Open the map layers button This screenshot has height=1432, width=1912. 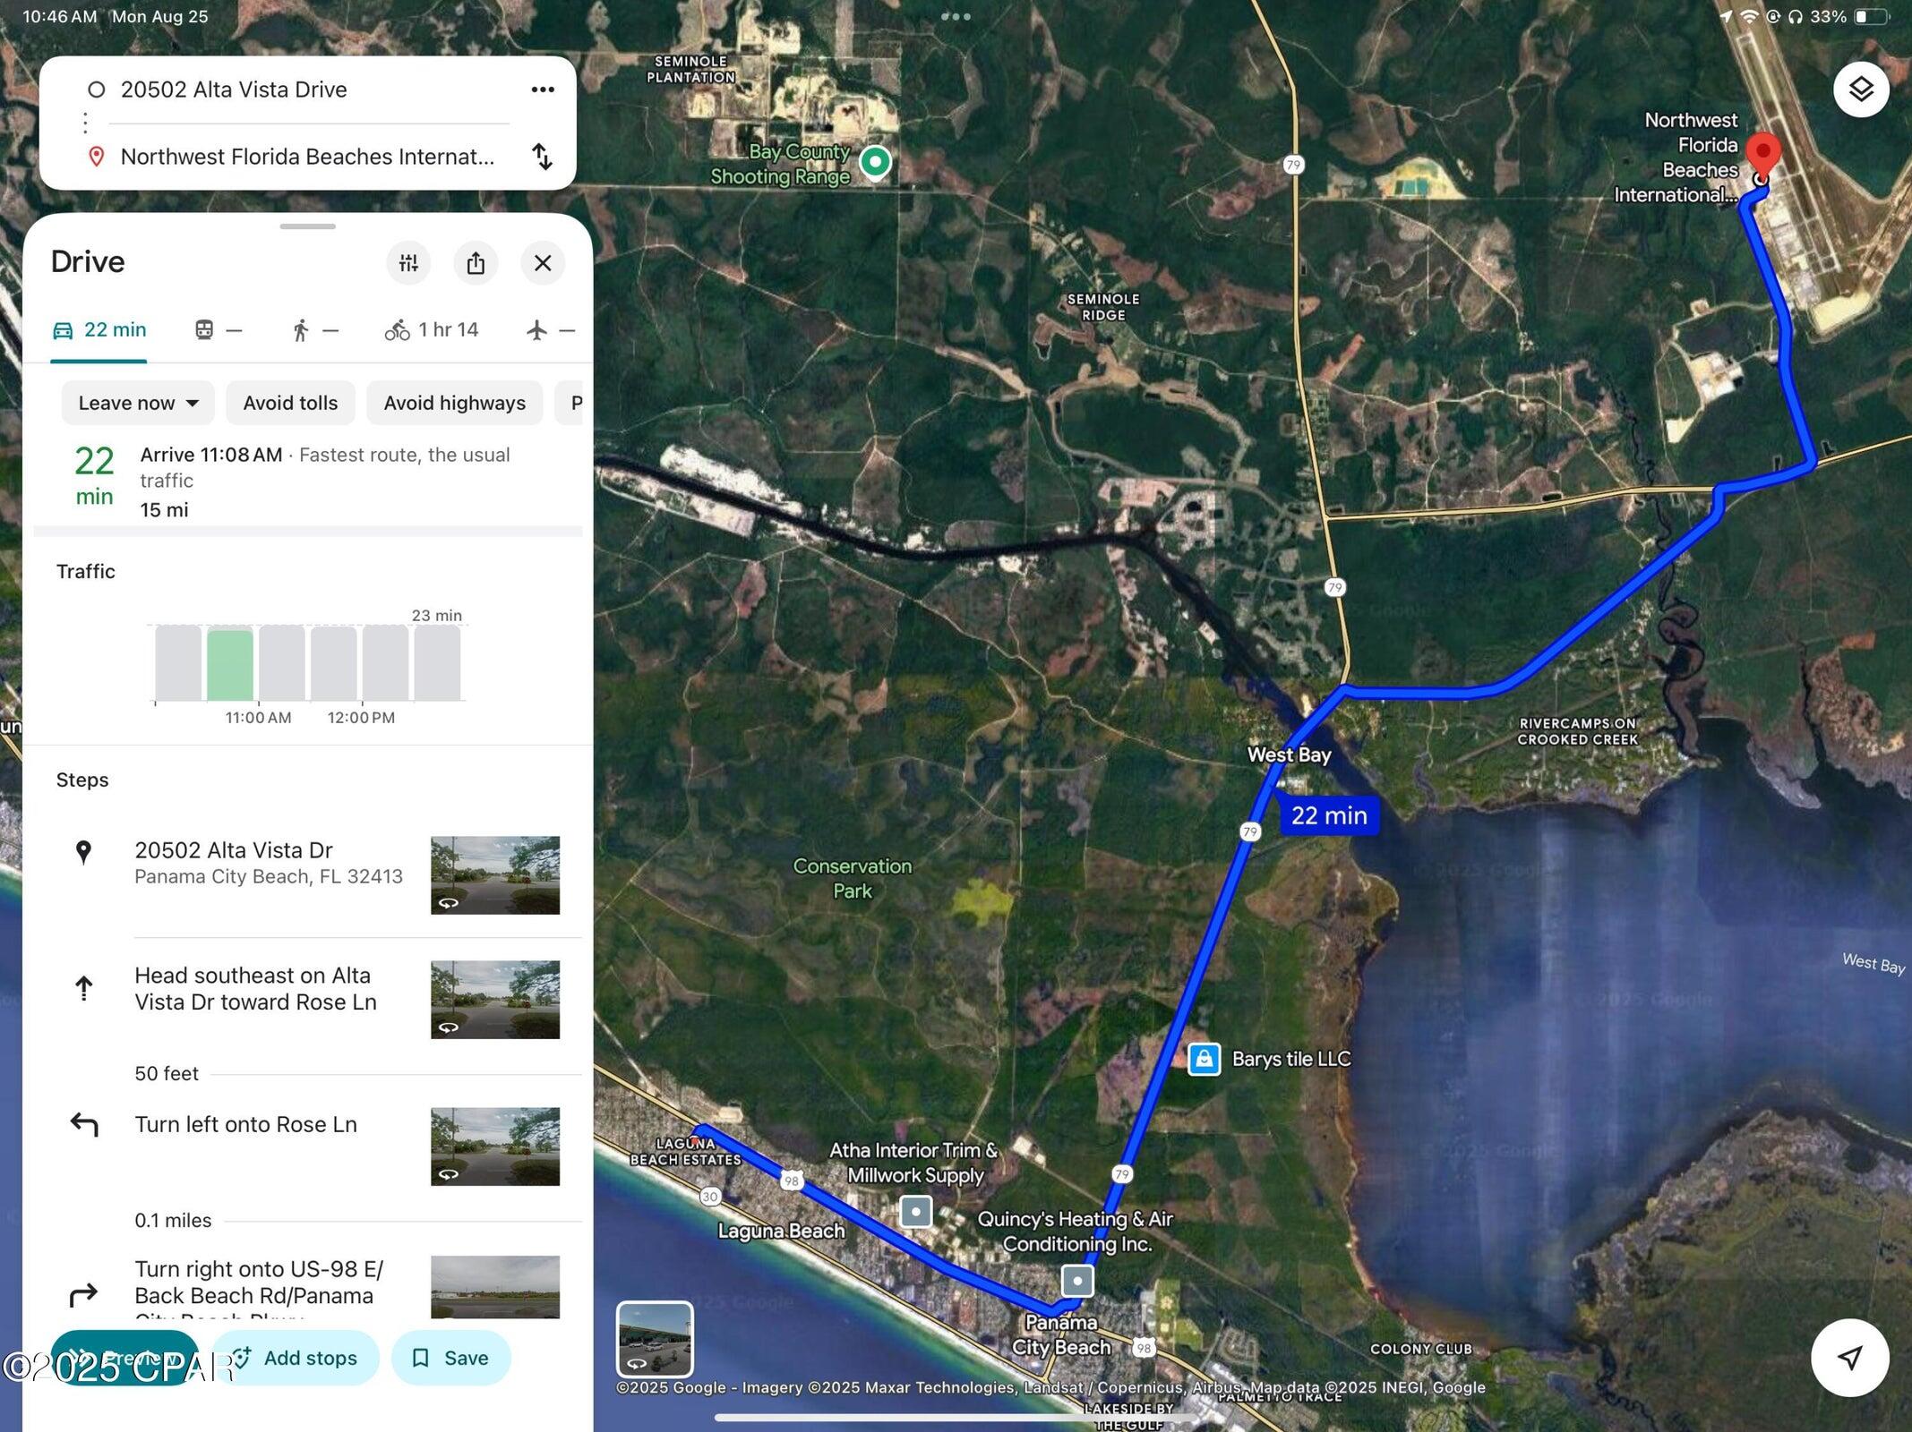click(1860, 89)
